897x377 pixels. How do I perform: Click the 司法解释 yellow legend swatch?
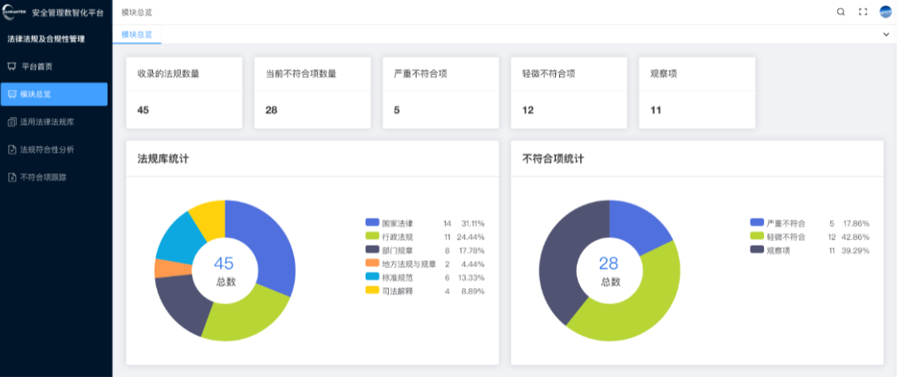pyautogui.click(x=372, y=291)
